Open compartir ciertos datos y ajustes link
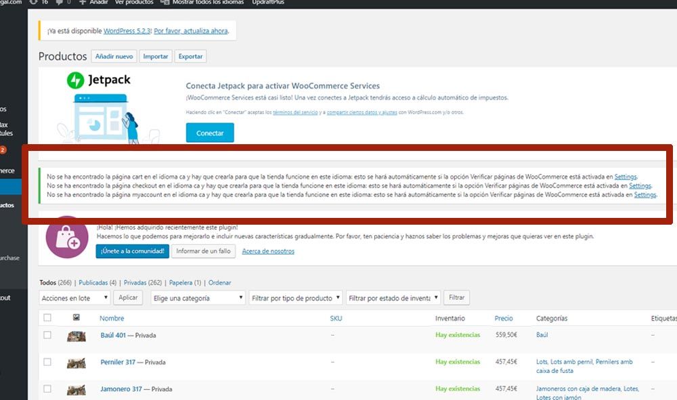Image resolution: width=677 pixels, height=400 pixels. pos(362,112)
